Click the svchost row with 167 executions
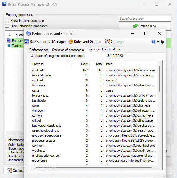The height and width of the screenshot is (178, 177). click(x=94, y=70)
